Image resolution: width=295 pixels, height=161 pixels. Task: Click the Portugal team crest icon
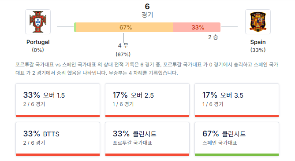point(38,22)
